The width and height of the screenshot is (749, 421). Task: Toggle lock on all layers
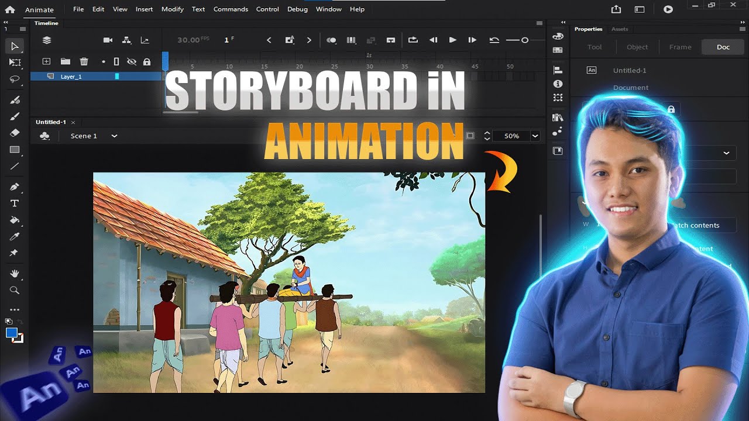click(x=147, y=61)
